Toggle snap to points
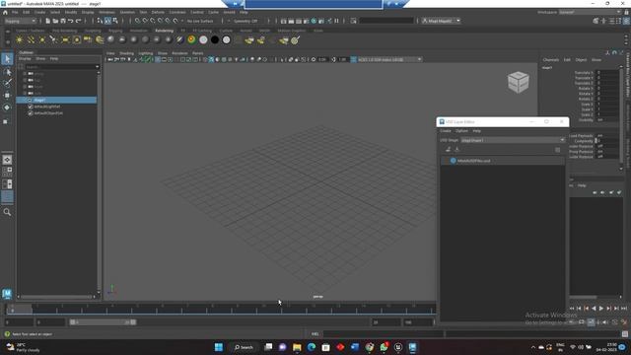Screen dimensions: 631x355 click(x=153, y=21)
